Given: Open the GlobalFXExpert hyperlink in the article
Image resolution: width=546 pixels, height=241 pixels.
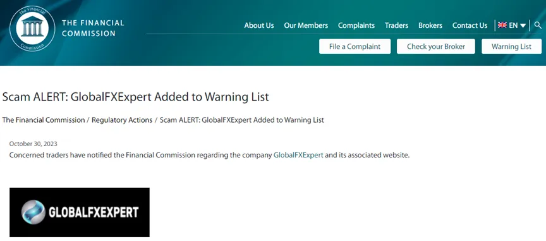Looking at the screenshot, I should [x=298, y=155].
